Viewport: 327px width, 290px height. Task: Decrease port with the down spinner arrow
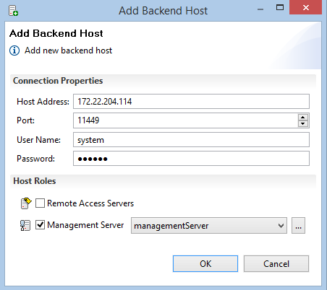(x=303, y=123)
